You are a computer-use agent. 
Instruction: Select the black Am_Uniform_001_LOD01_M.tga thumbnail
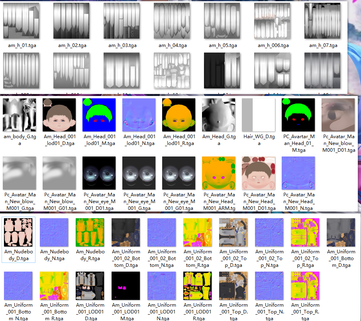point(126,286)
